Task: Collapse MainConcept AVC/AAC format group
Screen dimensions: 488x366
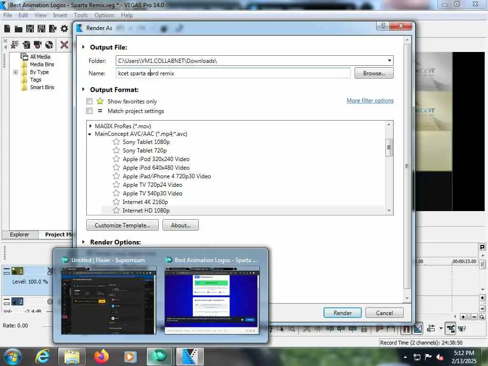Action: (90, 134)
